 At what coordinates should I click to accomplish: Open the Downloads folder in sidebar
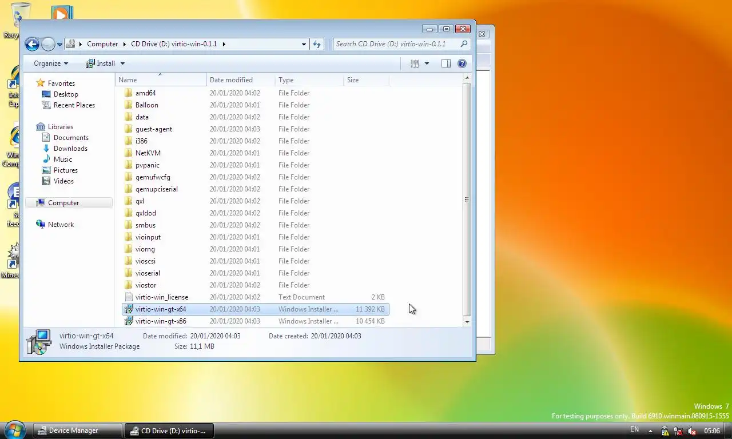70,149
